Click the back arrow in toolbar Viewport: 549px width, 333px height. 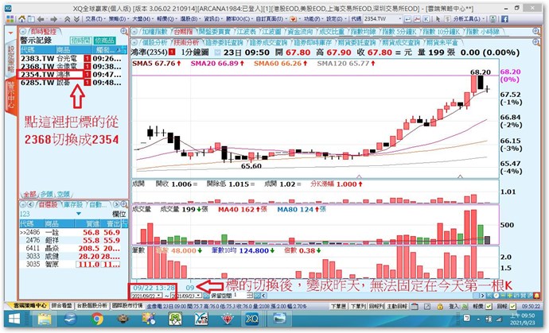pos(41,19)
